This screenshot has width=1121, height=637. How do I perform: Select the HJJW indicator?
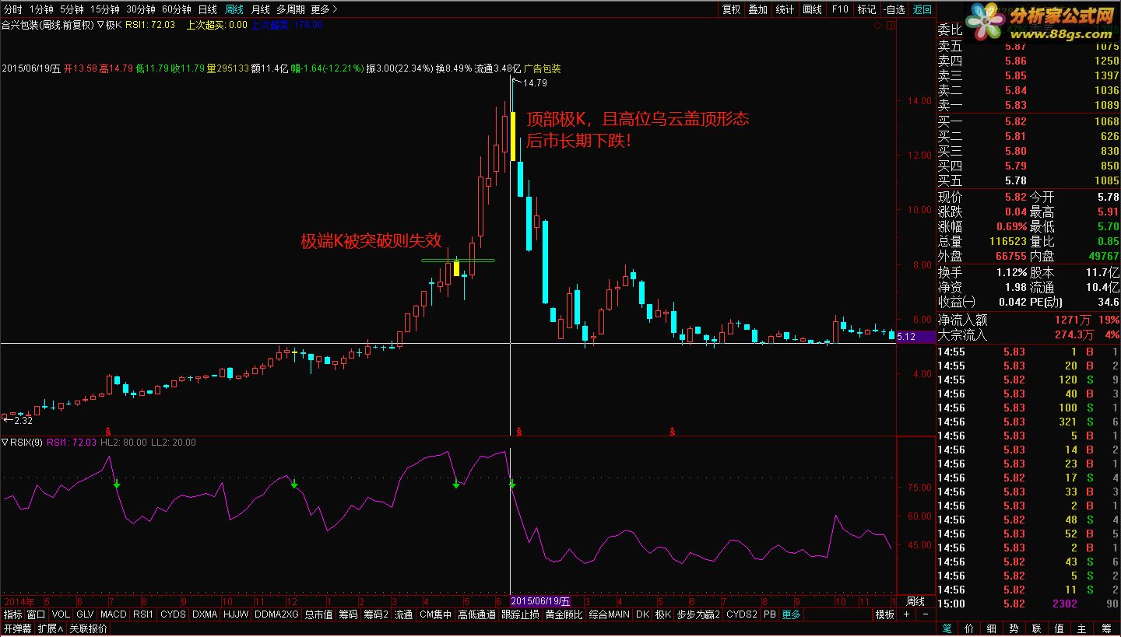pyautogui.click(x=236, y=614)
